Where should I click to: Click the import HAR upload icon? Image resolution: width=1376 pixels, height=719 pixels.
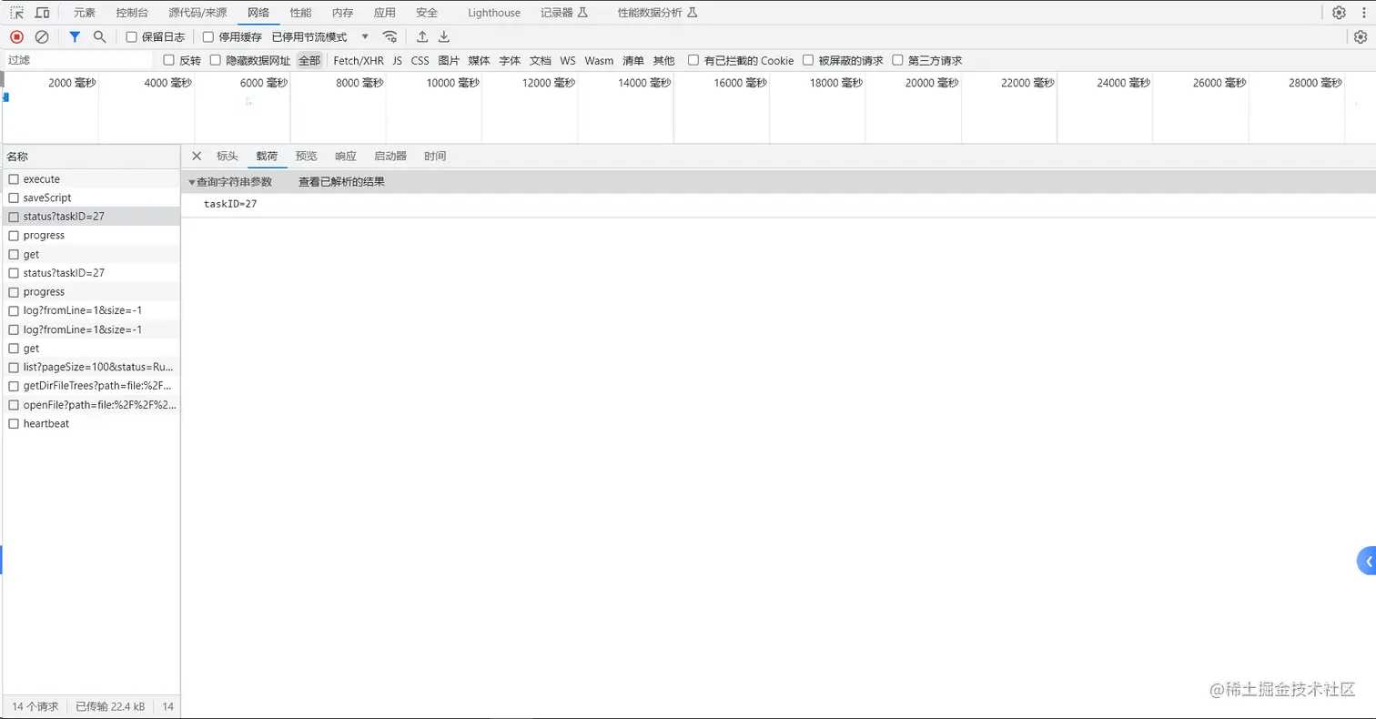pyautogui.click(x=422, y=36)
